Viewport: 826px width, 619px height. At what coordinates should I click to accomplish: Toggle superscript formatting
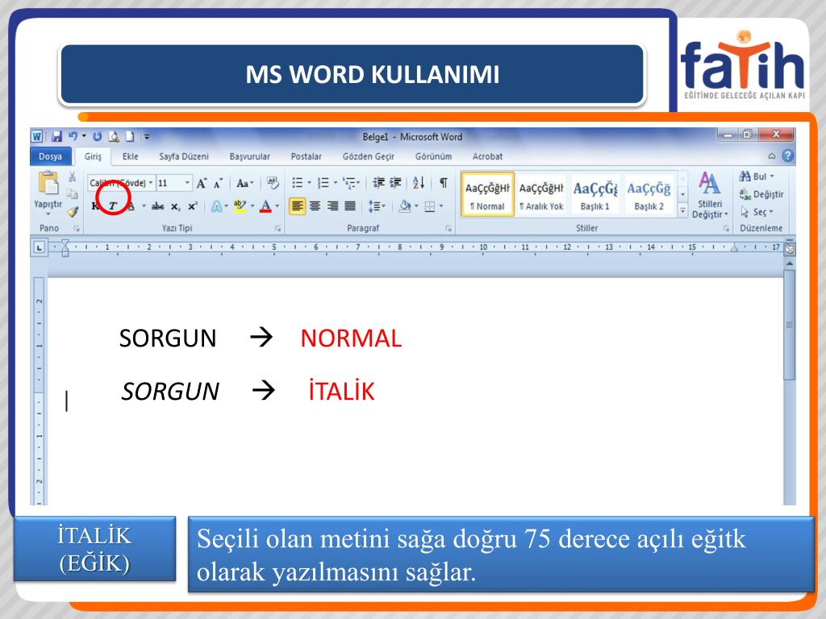point(193,206)
